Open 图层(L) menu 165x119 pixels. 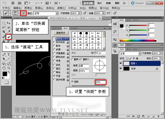click(x=39, y=8)
